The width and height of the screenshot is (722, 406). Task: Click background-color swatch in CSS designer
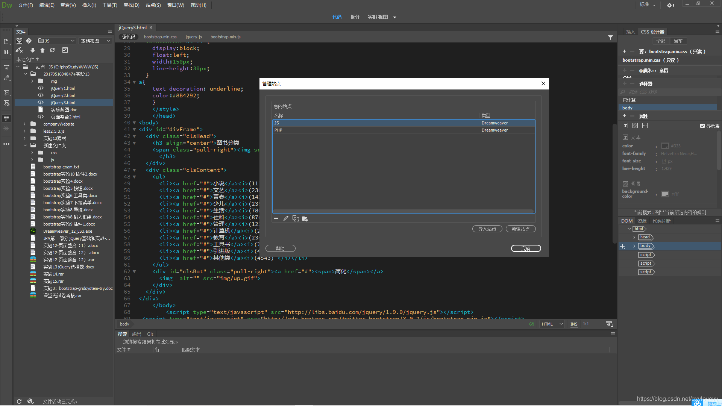click(x=664, y=194)
